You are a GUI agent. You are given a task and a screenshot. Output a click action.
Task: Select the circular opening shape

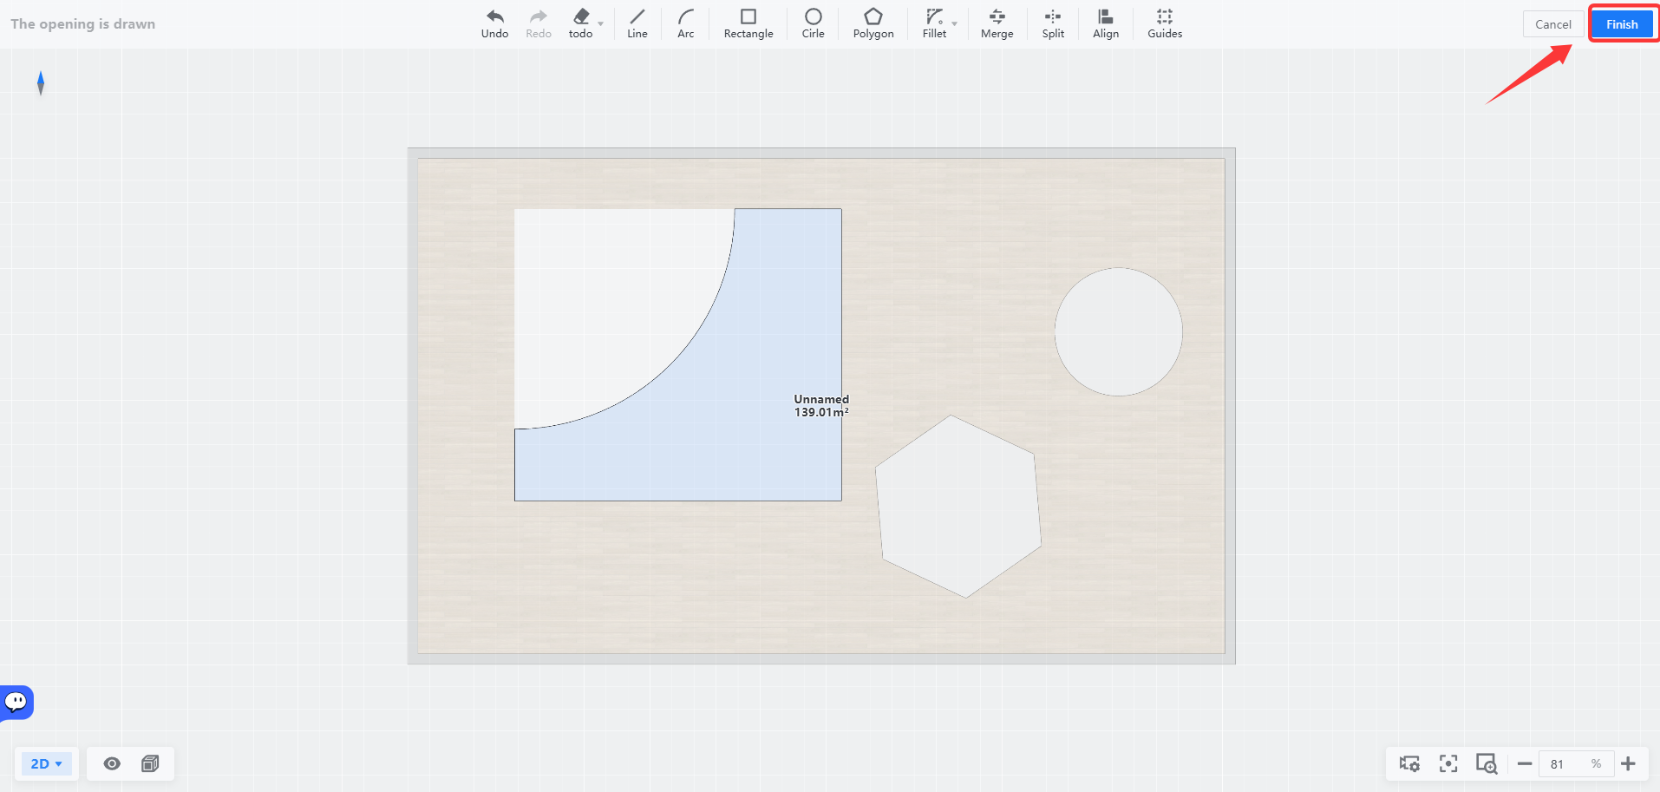point(1119,331)
